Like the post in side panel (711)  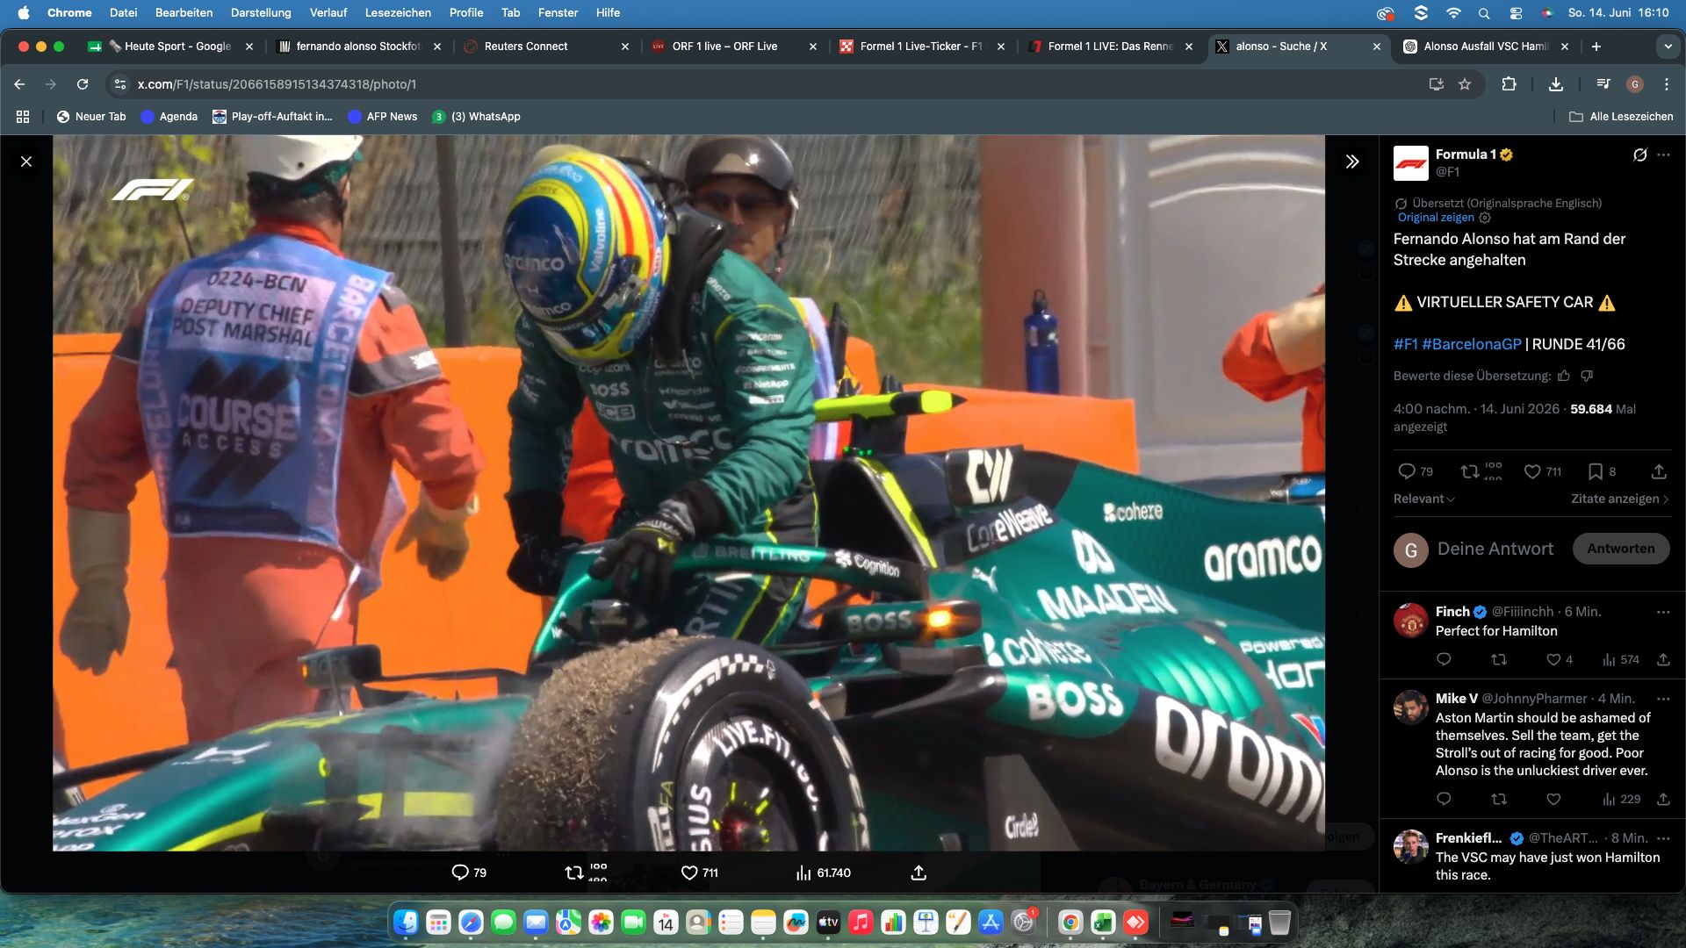coord(1542,471)
